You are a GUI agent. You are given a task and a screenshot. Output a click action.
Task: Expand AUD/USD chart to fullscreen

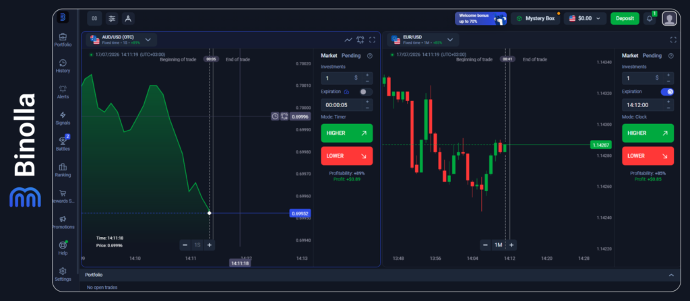(372, 40)
